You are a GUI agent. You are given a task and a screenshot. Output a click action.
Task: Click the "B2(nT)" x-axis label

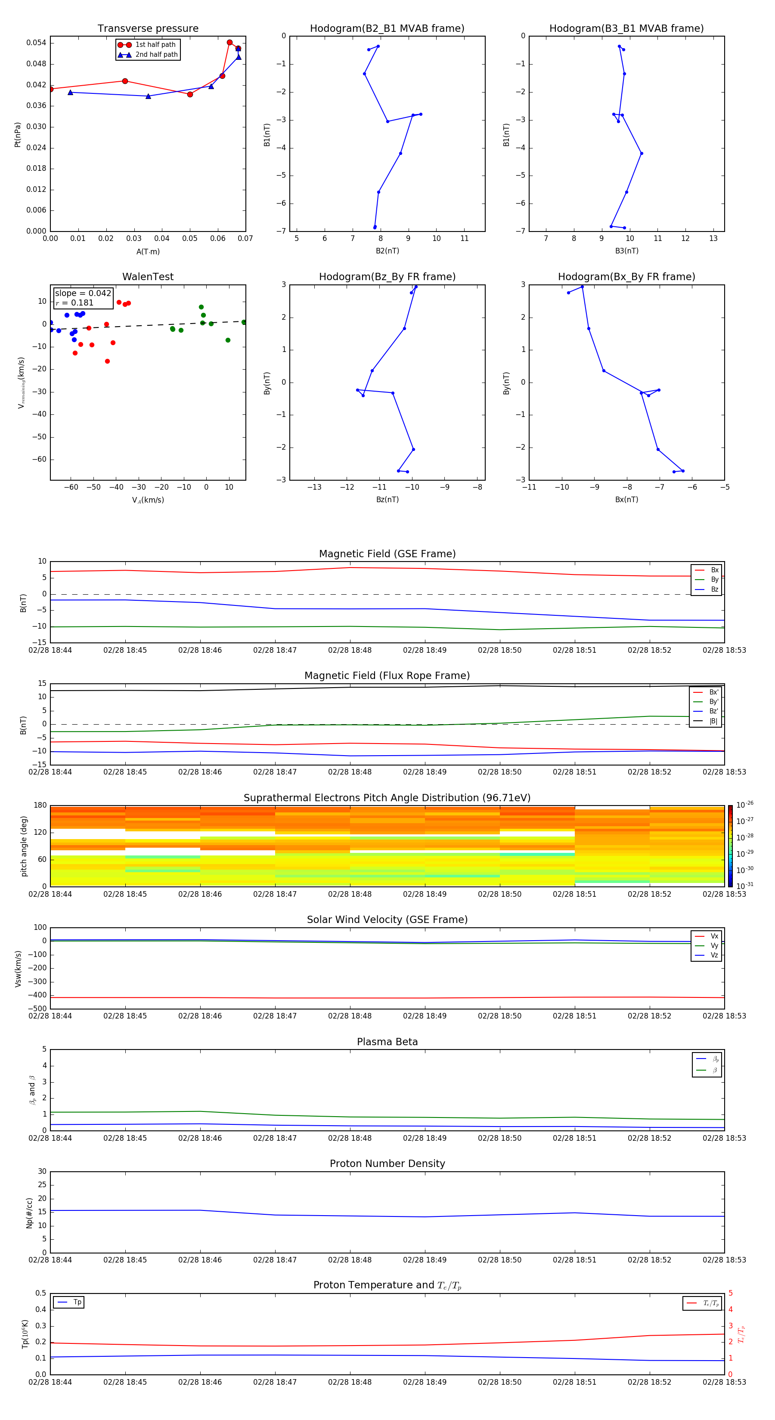(387, 251)
